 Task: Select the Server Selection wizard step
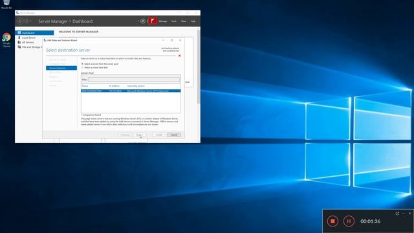(x=61, y=68)
